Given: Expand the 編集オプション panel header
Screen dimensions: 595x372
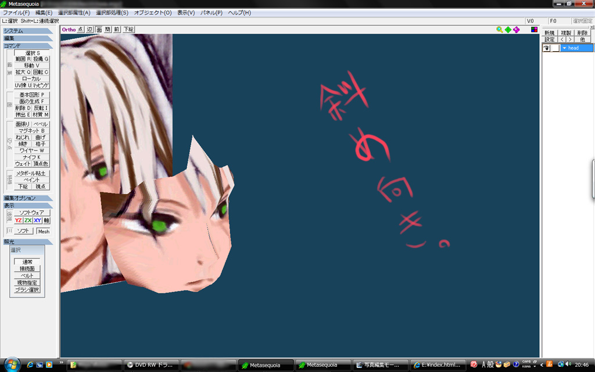Looking at the screenshot, I should [x=28, y=198].
